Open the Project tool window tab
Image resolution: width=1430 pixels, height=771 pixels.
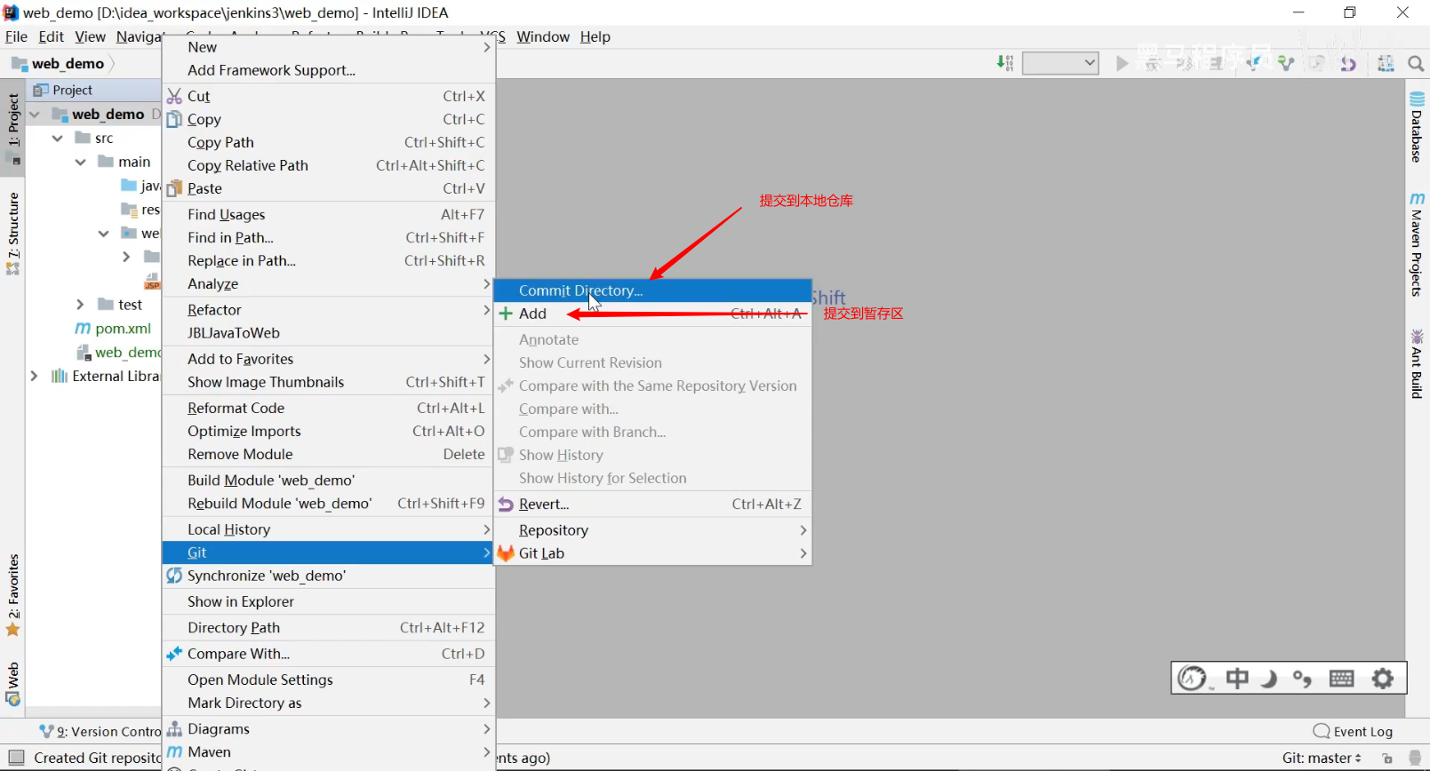click(13, 126)
